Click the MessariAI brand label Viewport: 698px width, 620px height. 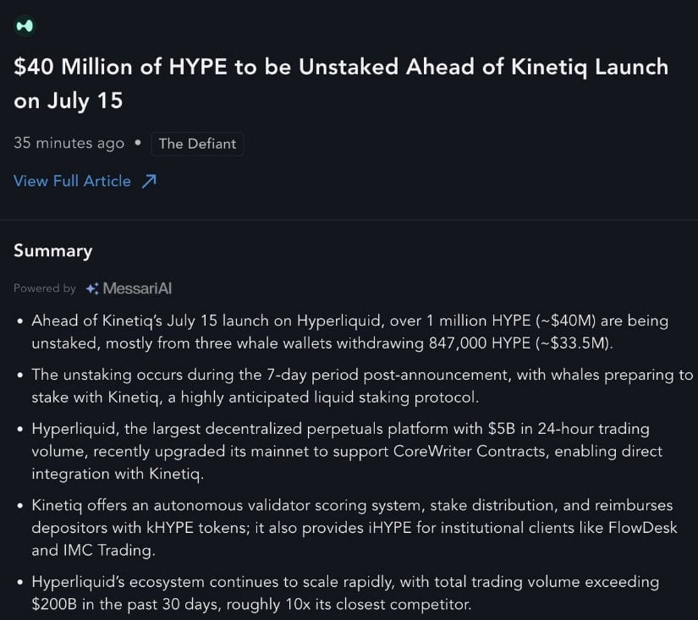137,288
